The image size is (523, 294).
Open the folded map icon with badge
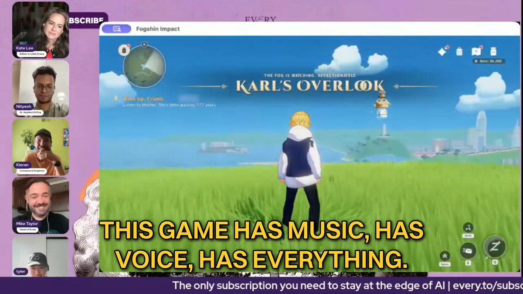click(x=476, y=51)
